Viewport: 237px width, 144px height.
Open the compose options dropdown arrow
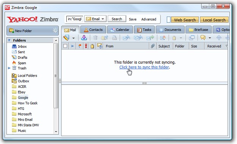tap(74, 38)
